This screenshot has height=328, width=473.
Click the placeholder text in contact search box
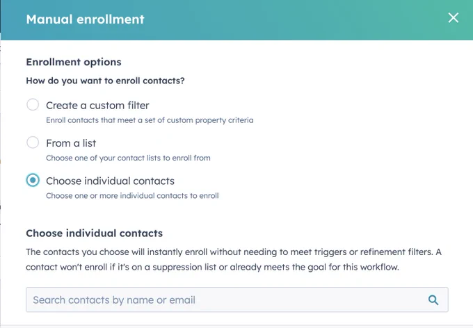[x=114, y=300]
